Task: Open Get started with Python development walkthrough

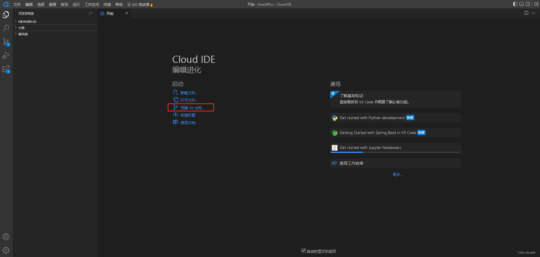Action: coord(395,118)
